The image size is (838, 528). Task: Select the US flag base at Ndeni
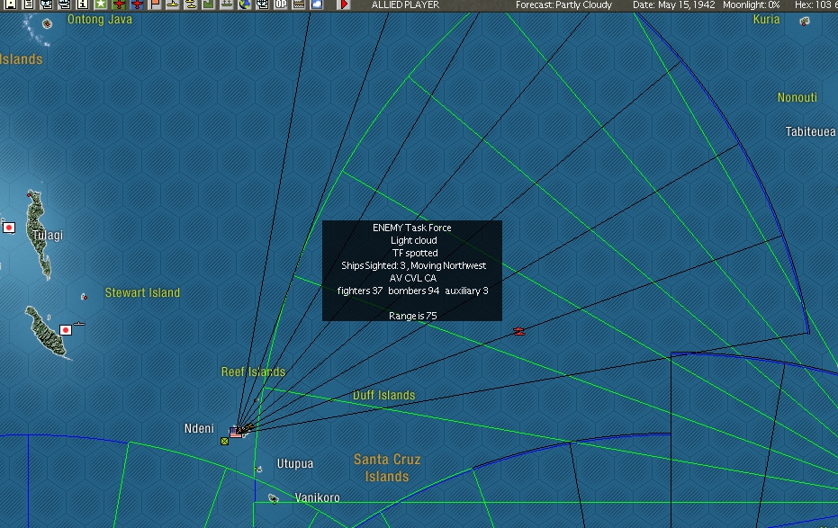pyautogui.click(x=235, y=433)
